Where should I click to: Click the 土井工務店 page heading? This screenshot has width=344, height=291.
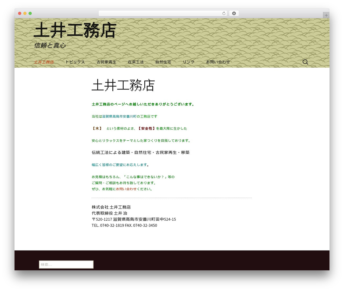click(123, 85)
